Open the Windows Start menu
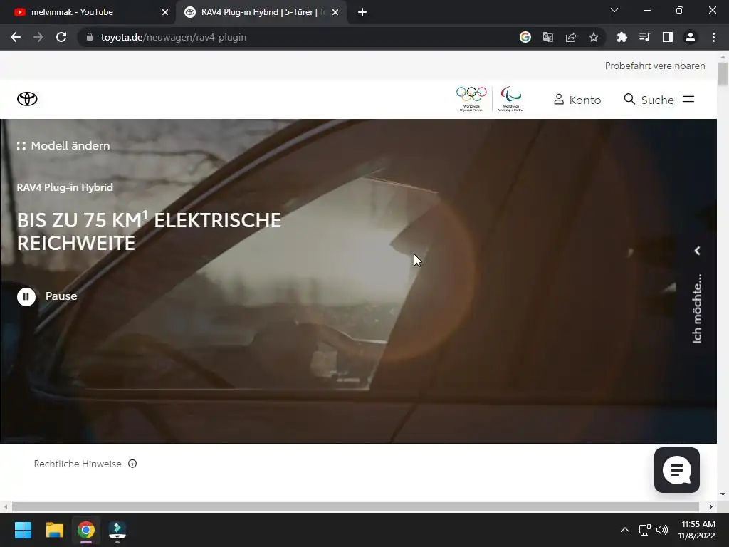Image resolution: width=729 pixels, height=547 pixels. (x=23, y=530)
